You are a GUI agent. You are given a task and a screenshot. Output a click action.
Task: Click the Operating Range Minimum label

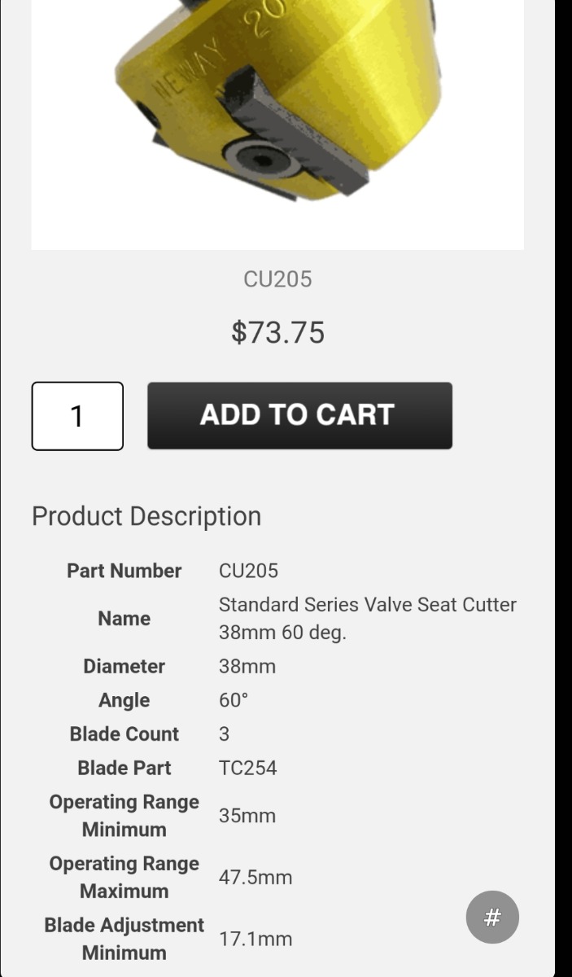pyautogui.click(x=124, y=815)
